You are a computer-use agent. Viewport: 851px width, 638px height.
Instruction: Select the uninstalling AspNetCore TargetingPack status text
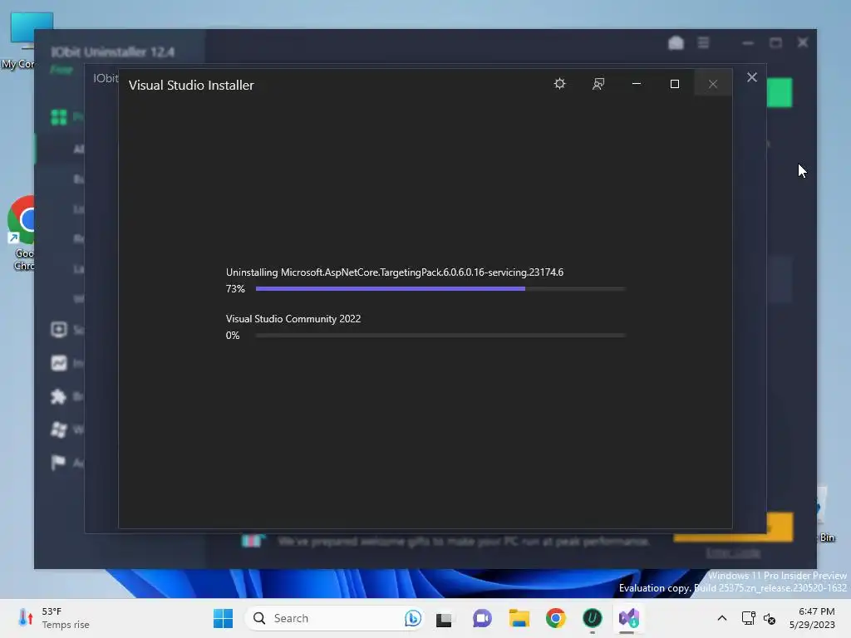pos(395,272)
